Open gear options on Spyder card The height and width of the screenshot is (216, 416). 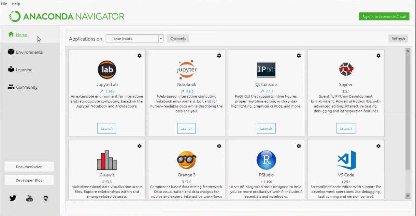[x=379, y=56]
